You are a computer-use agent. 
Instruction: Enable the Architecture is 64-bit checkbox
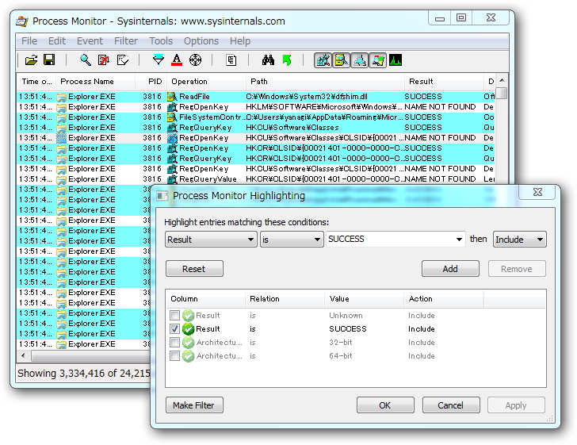pyautogui.click(x=175, y=356)
